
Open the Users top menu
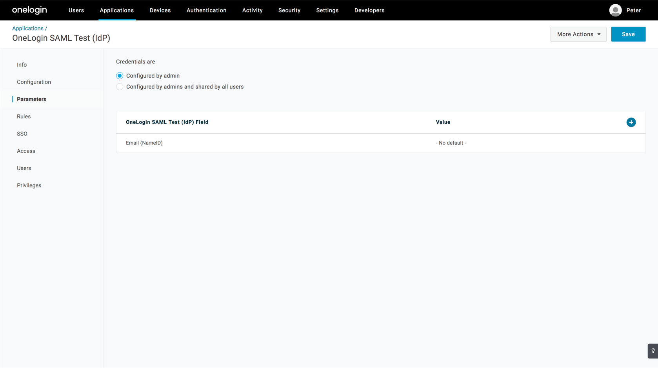pos(76,10)
